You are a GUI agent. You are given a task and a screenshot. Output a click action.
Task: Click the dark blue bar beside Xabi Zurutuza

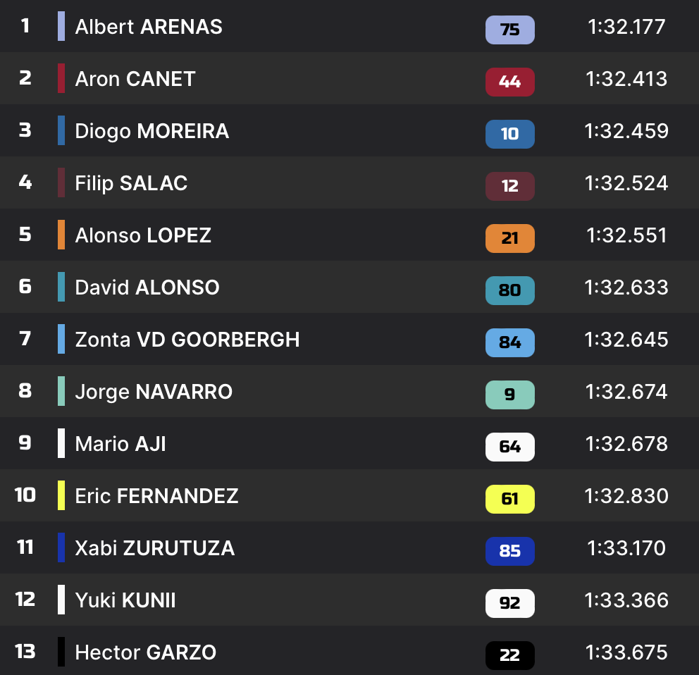click(x=61, y=547)
